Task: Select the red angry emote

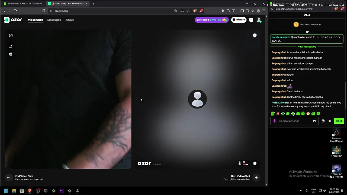Action: click(x=278, y=113)
